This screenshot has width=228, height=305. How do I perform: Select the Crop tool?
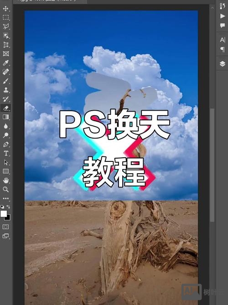pos(6,45)
